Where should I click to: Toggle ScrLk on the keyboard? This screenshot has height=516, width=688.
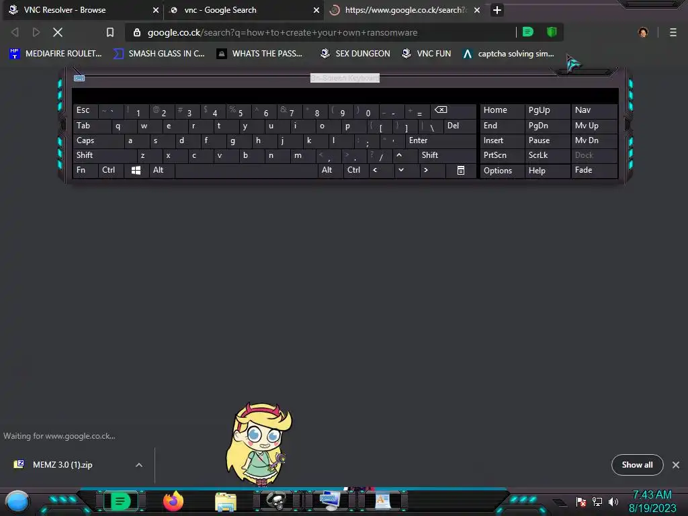(547, 155)
